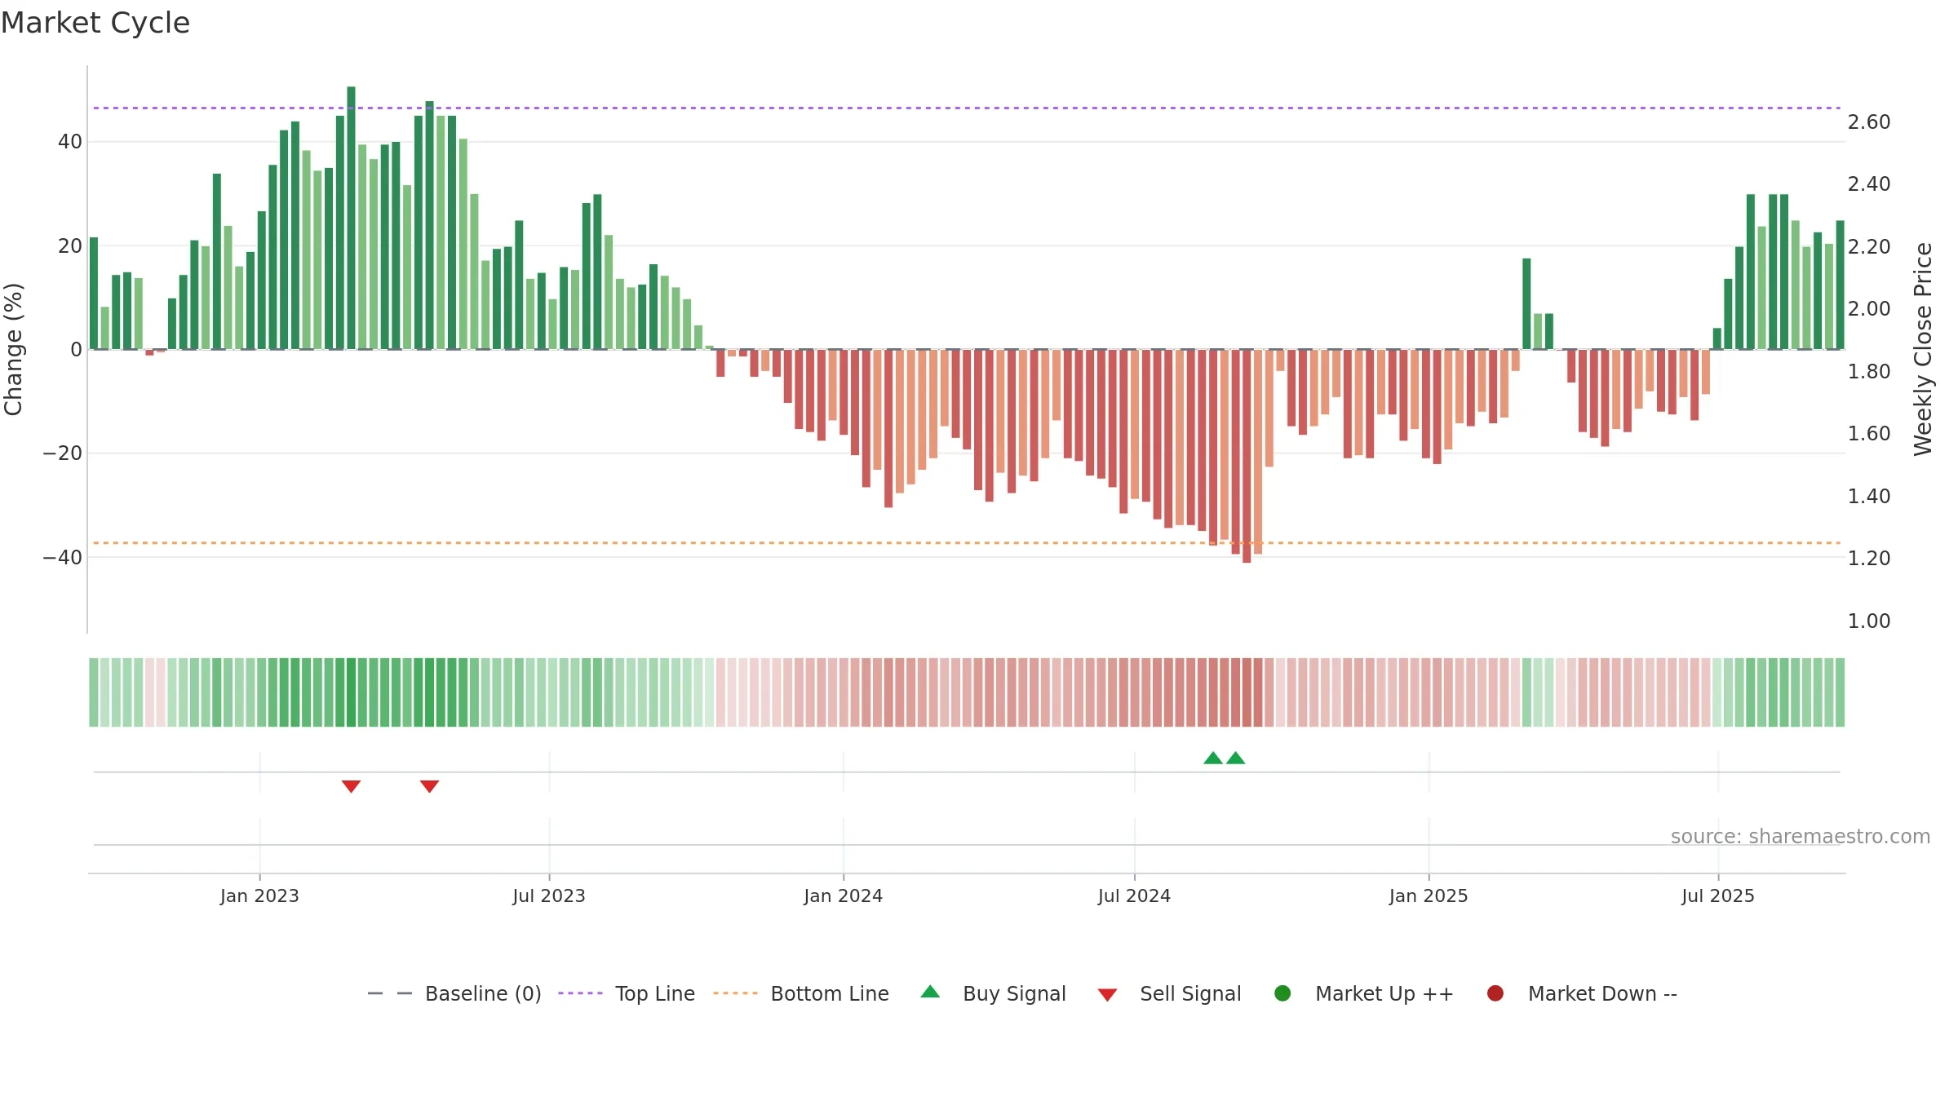Click the Jul 2025 axis label
The image size is (1958, 1101).
[x=1718, y=896]
